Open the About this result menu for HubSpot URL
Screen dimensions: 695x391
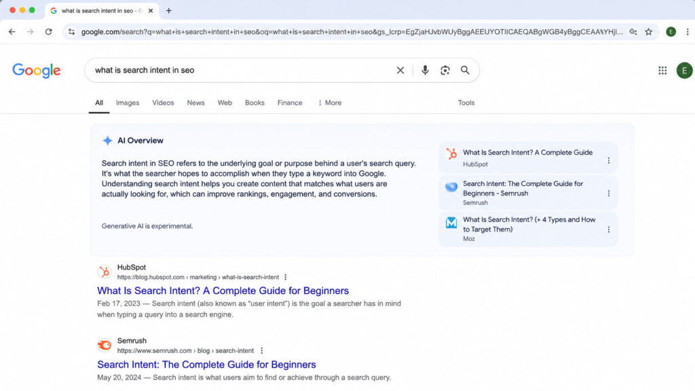(x=286, y=277)
